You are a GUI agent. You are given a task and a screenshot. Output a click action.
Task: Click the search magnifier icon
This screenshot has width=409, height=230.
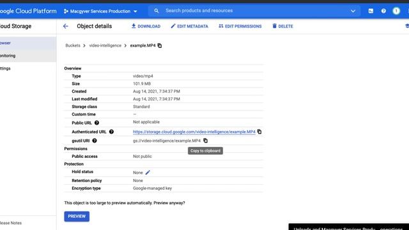pyautogui.click(x=156, y=11)
